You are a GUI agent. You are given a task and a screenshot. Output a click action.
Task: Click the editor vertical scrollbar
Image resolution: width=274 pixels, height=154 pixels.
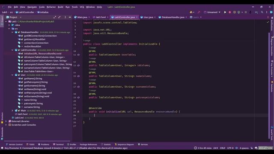[x=269, y=86]
